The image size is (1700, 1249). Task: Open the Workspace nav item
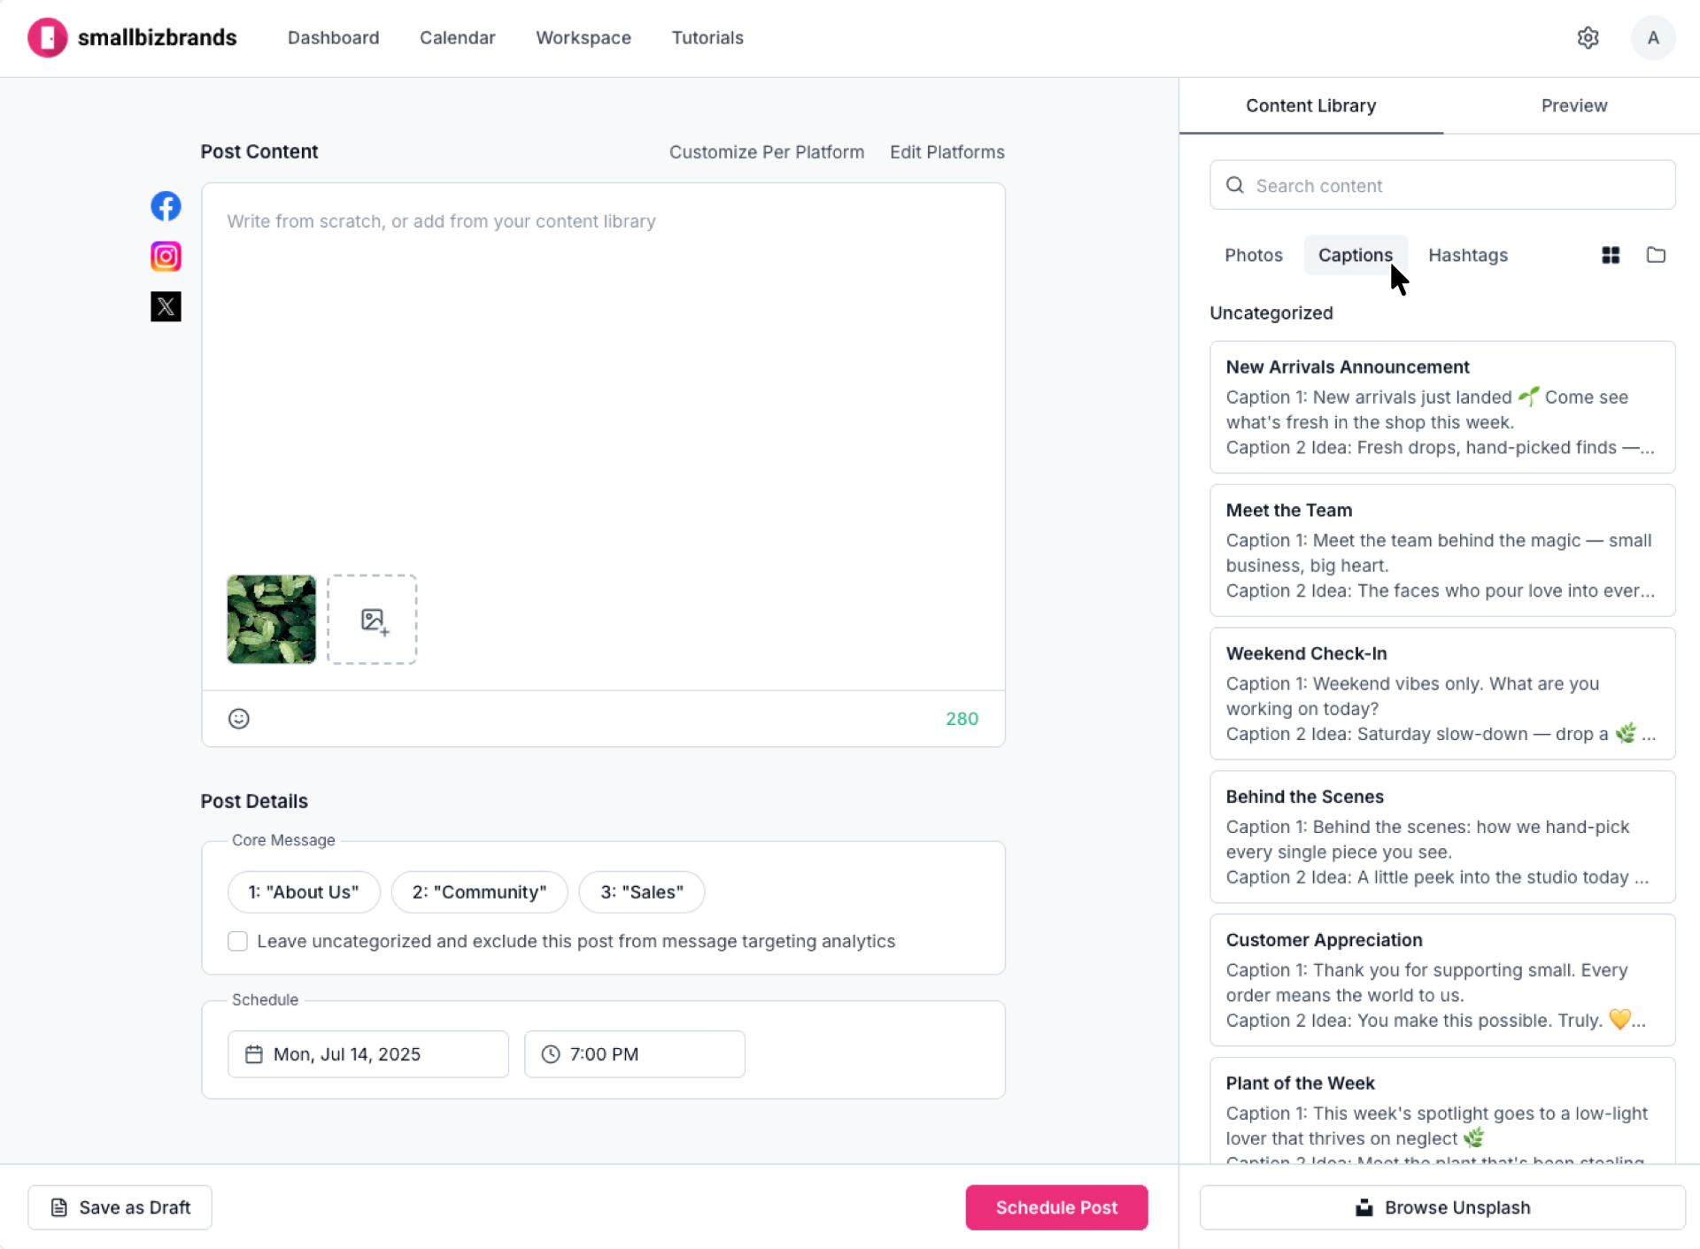click(583, 38)
